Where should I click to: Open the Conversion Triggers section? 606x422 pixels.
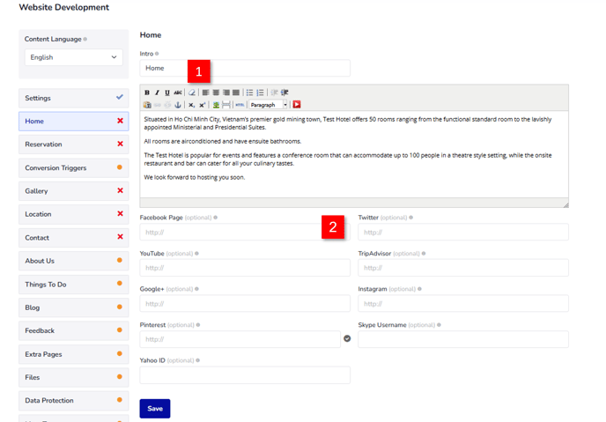(73, 167)
